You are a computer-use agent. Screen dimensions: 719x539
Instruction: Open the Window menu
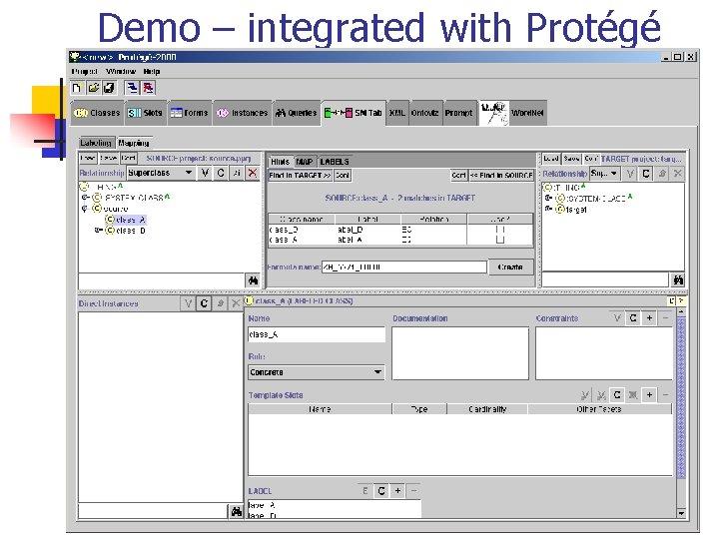click(x=121, y=72)
